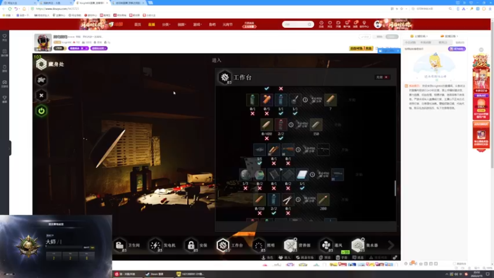Click the Douyu search input field
494x278 pixels.
pos(295,24)
